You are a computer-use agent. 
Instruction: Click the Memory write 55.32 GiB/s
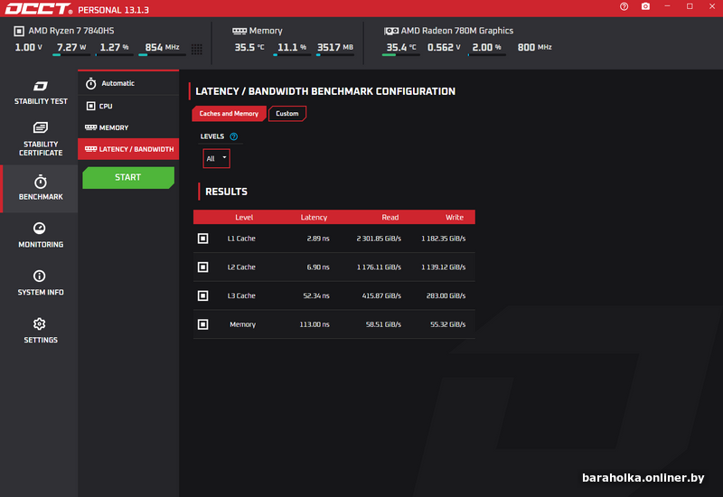pyautogui.click(x=447, y=324)
